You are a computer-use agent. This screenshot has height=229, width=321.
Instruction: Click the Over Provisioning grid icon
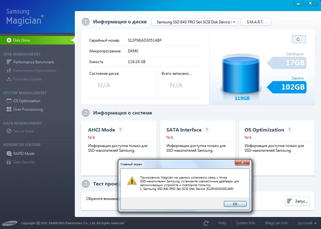9,109
